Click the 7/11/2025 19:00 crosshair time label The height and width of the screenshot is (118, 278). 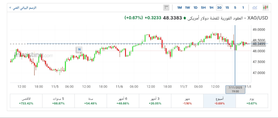[235, 89]
